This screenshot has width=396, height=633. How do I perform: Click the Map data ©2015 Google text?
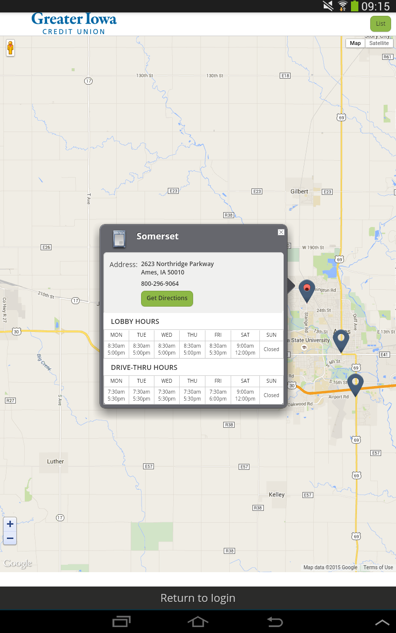tap(330, 567)
